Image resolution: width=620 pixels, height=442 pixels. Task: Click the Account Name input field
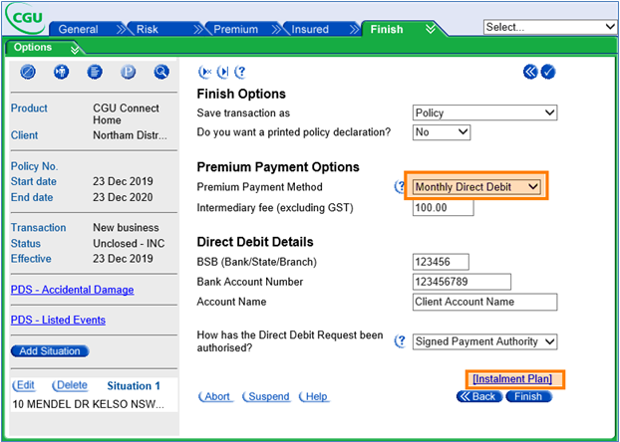pos(484,302)
